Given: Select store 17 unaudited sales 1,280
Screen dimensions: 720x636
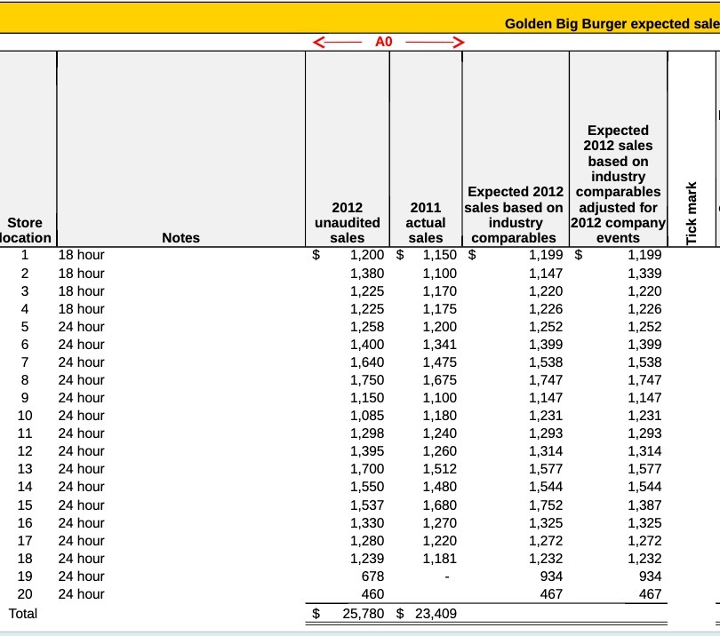Looking at the screenshot, I should tap(367, 541).
